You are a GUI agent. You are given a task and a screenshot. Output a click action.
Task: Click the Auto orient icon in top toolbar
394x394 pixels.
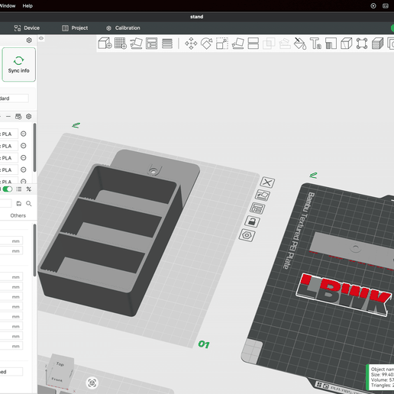click(x=136, y=44)
